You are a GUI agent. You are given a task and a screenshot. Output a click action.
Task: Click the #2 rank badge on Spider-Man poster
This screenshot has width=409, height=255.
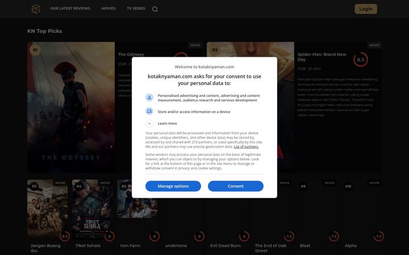(x=215, y=50)
